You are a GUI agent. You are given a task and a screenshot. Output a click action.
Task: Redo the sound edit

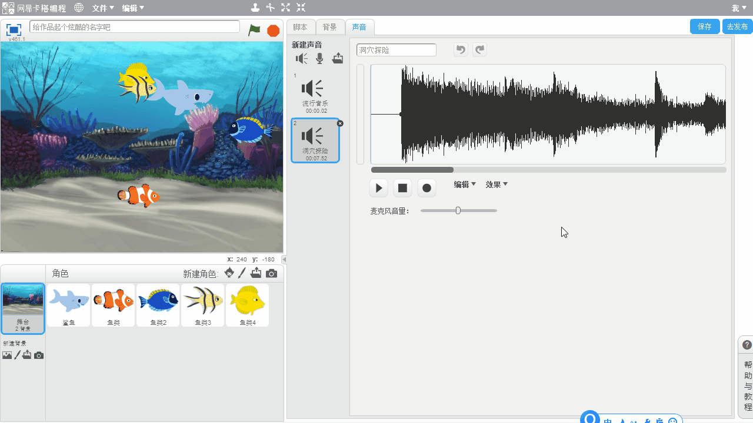coord(480,50)
